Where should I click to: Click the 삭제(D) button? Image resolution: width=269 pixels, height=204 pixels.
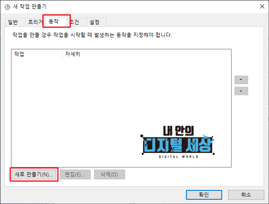109,175
